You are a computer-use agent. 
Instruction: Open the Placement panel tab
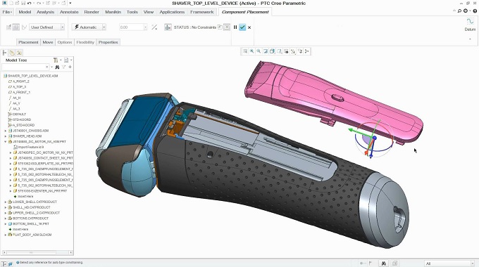pos(28,42)
